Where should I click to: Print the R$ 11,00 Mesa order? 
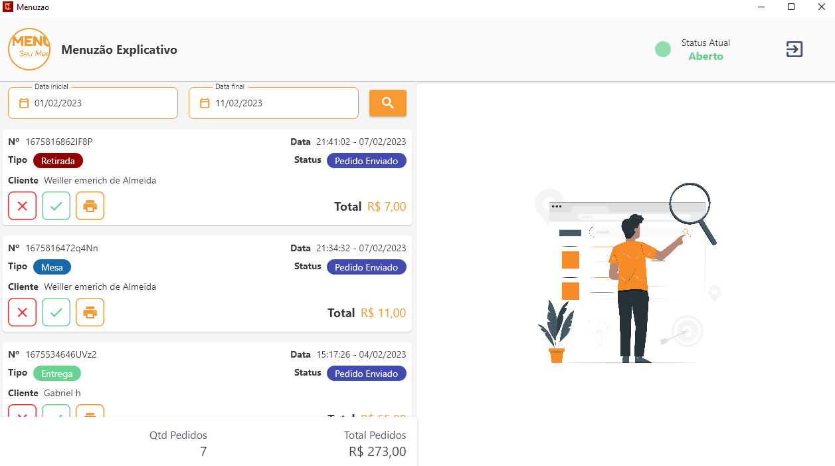[90, 312]
